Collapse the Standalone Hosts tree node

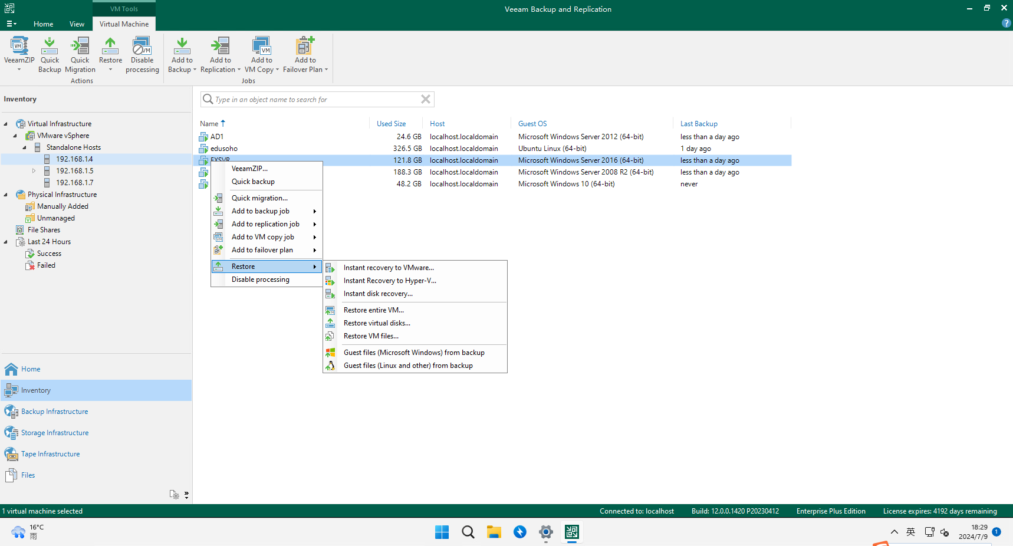click(x=24, y=147)
